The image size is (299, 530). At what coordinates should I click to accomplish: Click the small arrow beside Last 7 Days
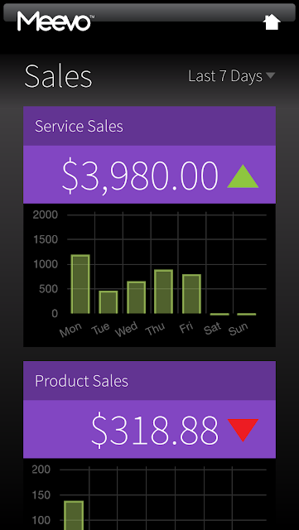(271, 75)
